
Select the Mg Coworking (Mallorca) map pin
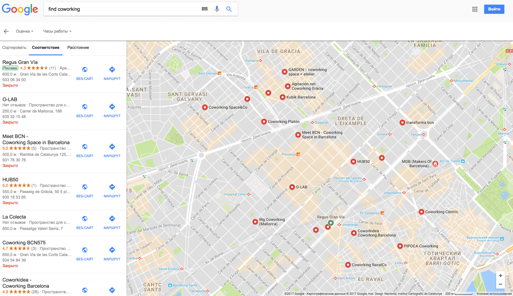(255, 222)
